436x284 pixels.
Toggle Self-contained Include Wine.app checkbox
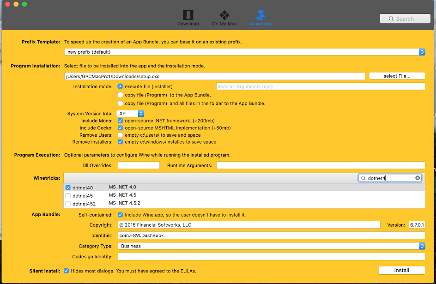(x=120, y=215)
